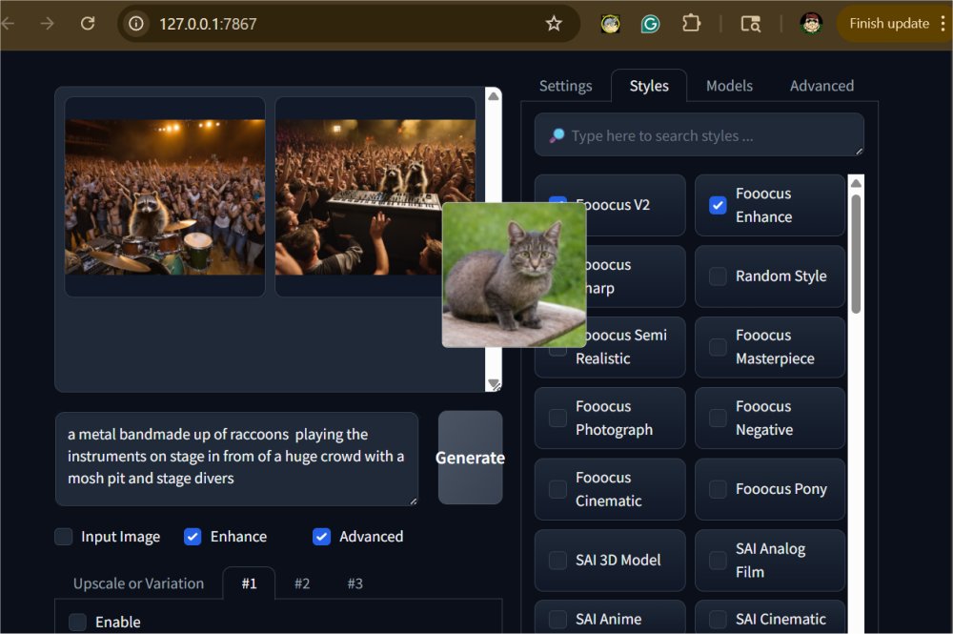Click the prompt text box about raccoons
The height and width of the screenshot is (634, 953).
[x=236, y=459]
